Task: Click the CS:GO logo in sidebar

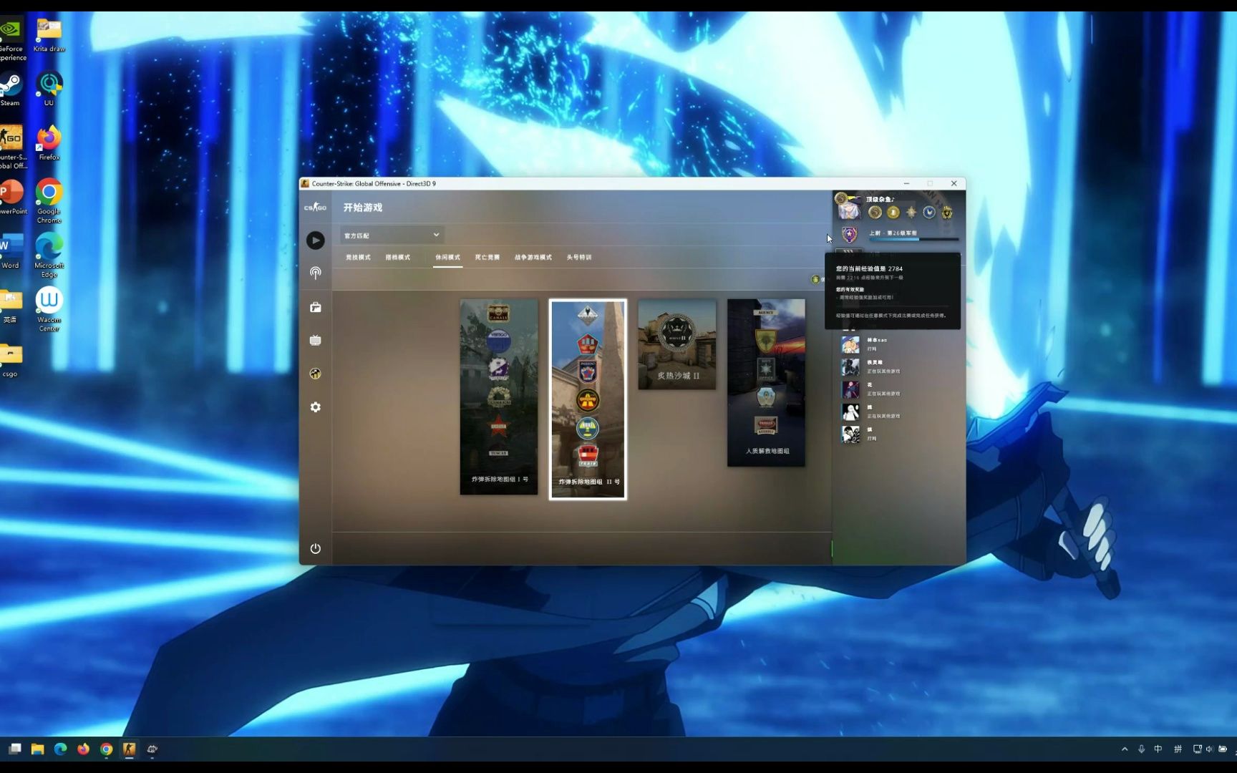Action: coord(315,208)
